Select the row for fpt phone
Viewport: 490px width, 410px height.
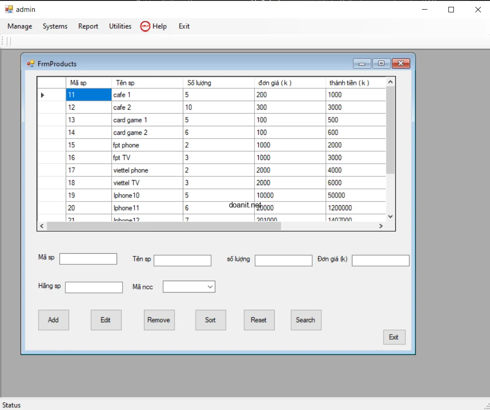point(51,145)
